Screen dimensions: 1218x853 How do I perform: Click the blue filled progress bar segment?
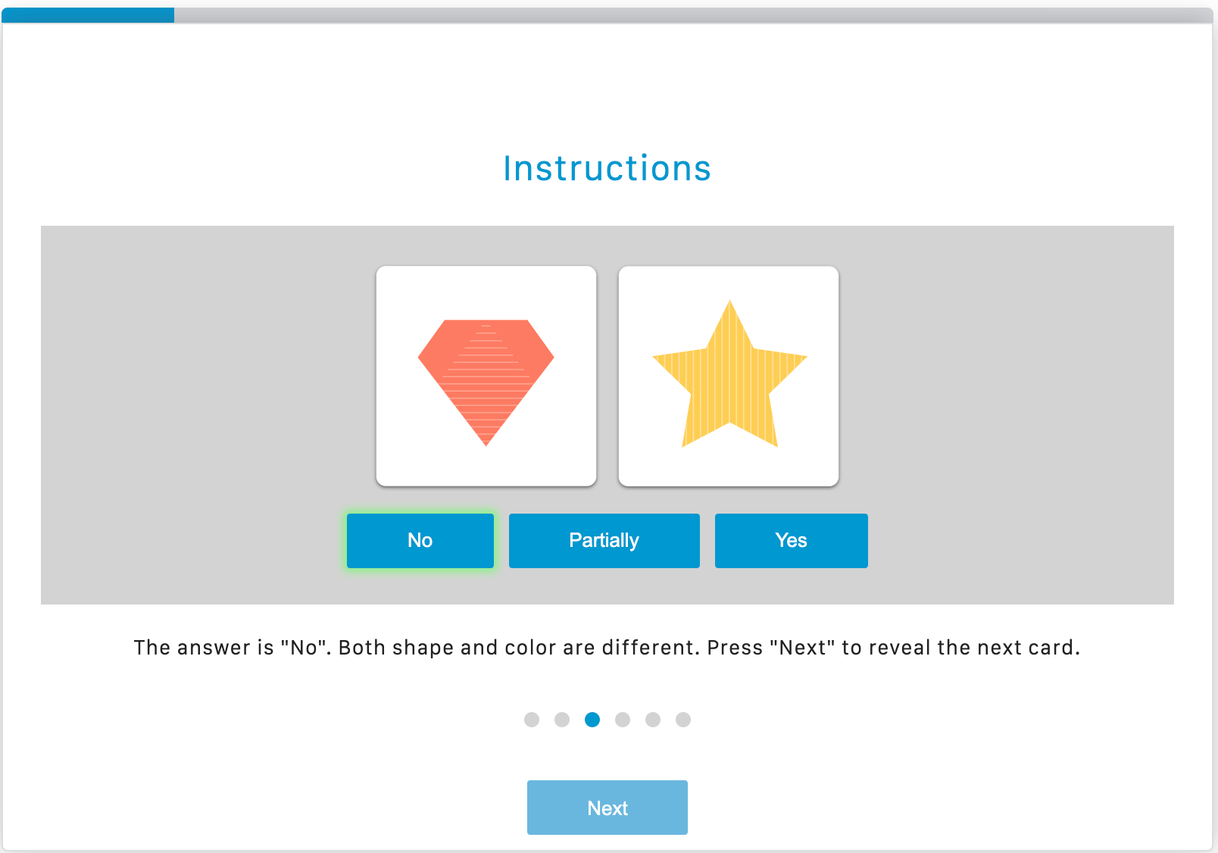coord(88,15)
